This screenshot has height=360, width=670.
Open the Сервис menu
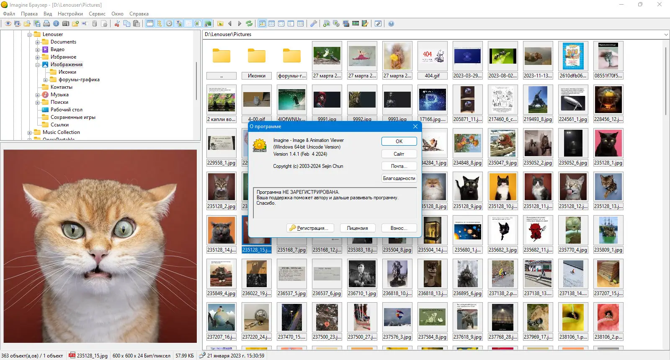pos(97,14)
